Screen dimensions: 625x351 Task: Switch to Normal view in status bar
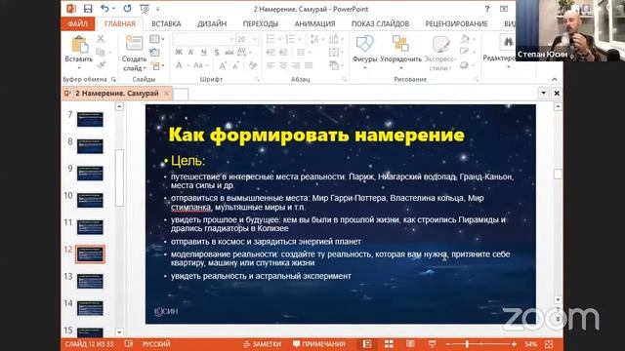(367, 344)
